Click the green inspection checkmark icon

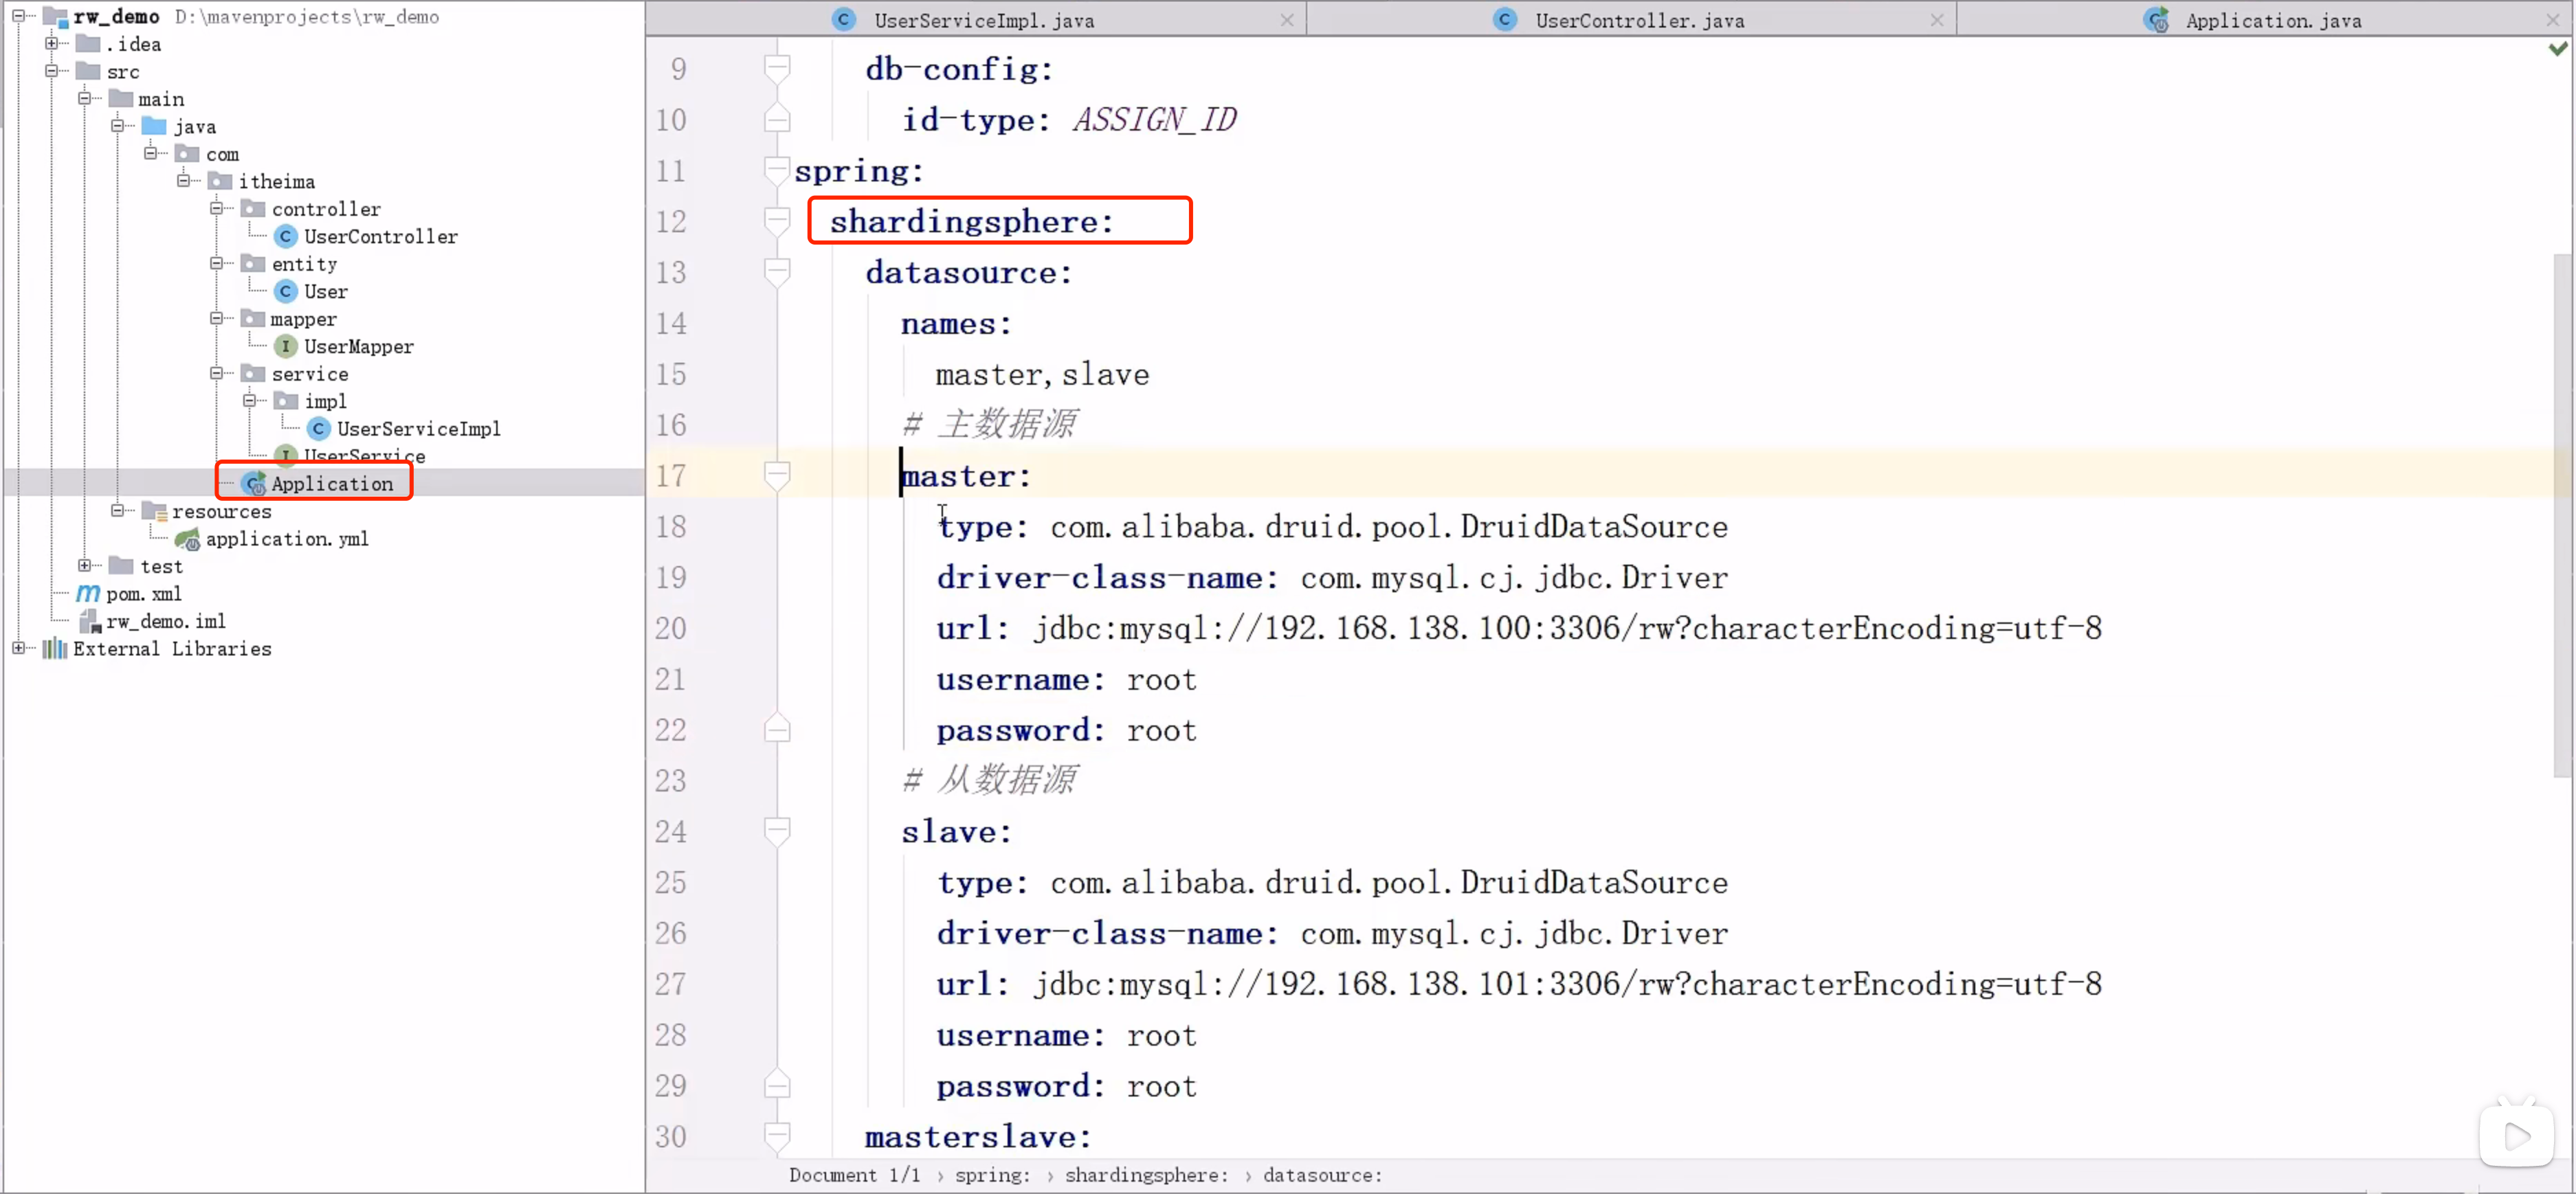tap(2557, 49)
